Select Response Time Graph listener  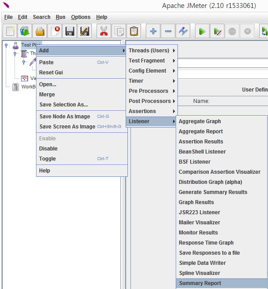click(x=221, y=243)
